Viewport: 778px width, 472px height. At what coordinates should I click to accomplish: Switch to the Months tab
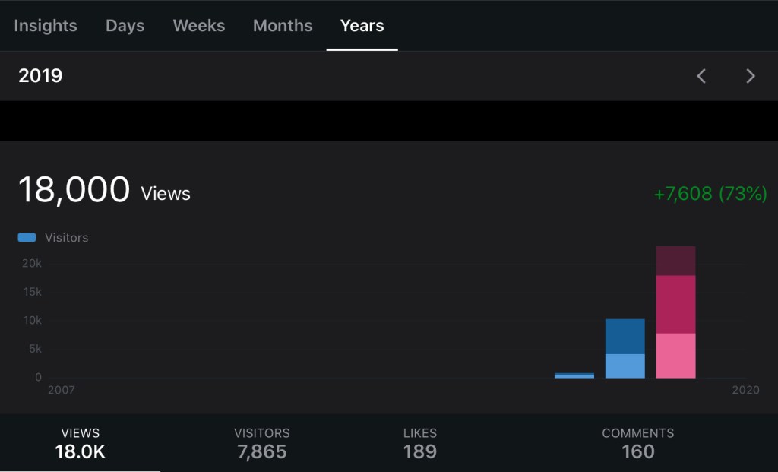[x=283, y=25]
